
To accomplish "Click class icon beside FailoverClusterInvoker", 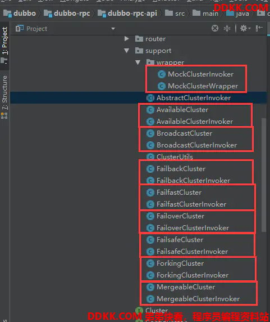I will (x=150, y=228).
